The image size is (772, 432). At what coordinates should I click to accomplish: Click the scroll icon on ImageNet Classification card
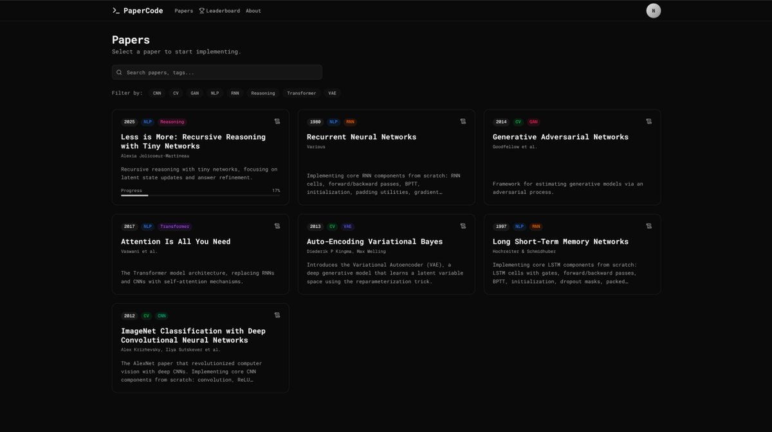(x=277, y=315)
